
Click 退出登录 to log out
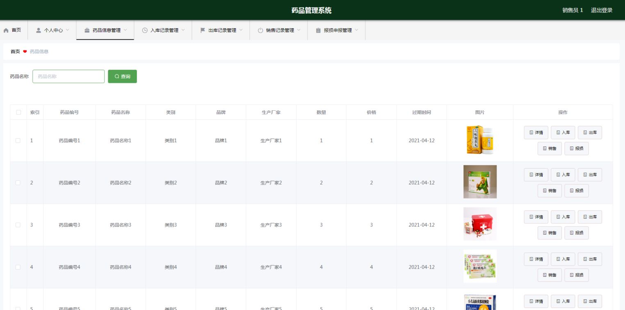[x=602, y=10]
